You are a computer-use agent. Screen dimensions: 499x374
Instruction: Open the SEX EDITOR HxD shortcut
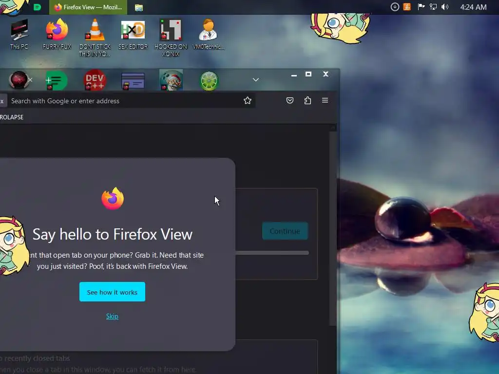133,35
